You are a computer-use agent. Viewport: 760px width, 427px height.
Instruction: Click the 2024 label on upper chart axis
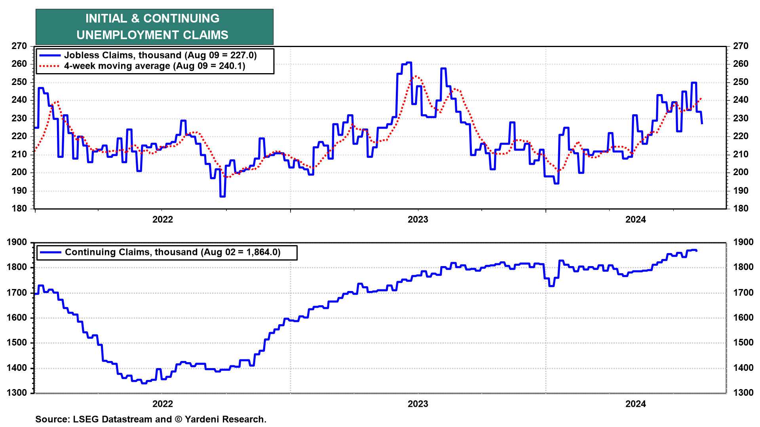[636, 219]
